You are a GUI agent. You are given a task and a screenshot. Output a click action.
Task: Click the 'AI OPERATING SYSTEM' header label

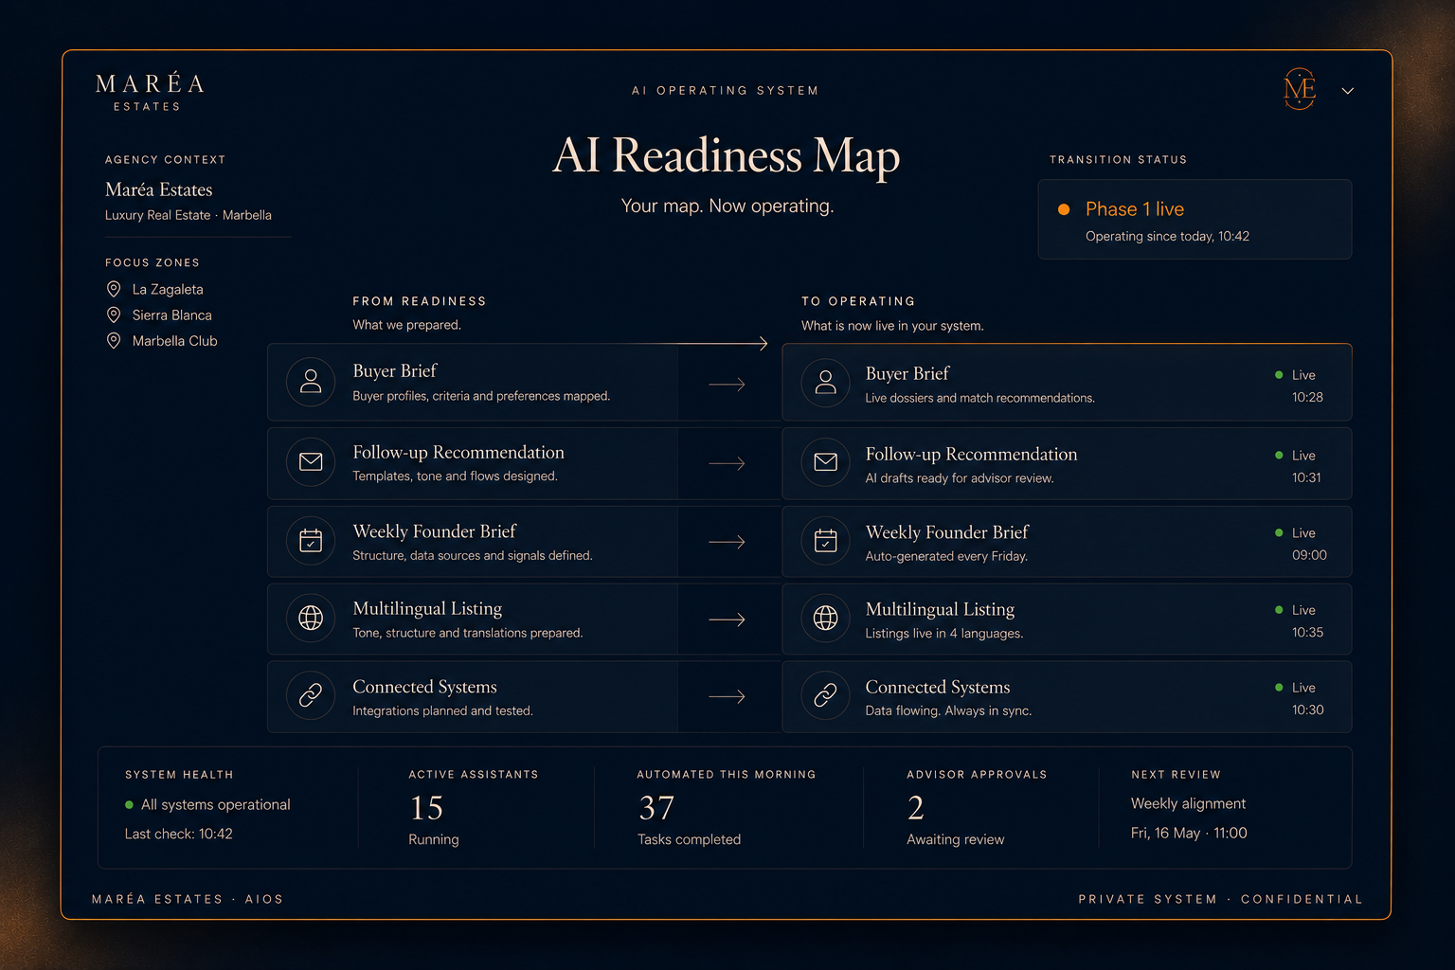726,91
